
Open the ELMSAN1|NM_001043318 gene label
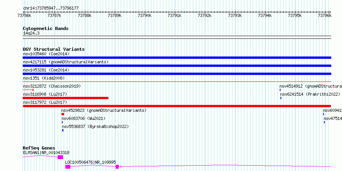(x=46, y=153)
